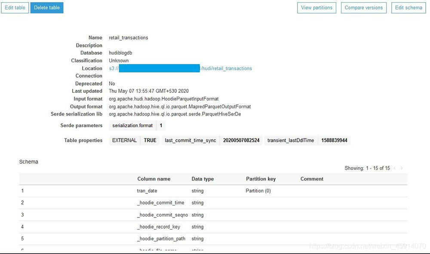Click the serialization.format serde parameter
Image resolution: width=430 pixels, height=254 pixels.
(132, 125)
